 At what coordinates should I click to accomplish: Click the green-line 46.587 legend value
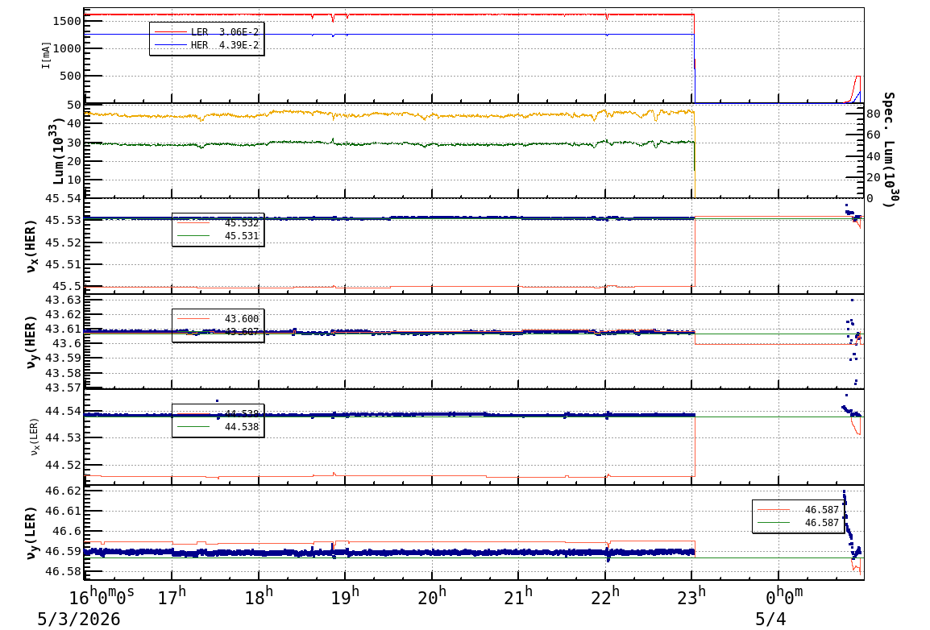click(821, 523)
